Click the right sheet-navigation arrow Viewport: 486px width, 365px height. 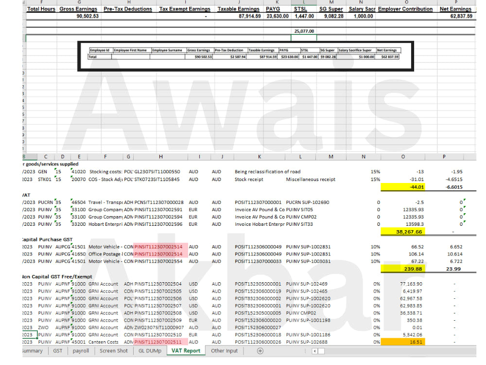point(321,351)
